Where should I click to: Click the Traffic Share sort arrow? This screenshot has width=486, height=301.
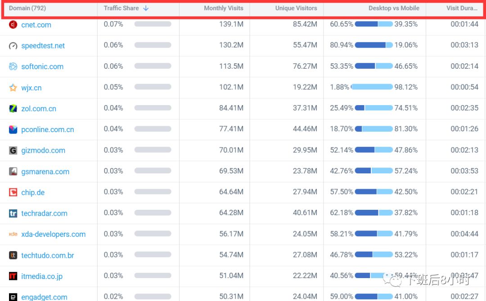point(146,9)
